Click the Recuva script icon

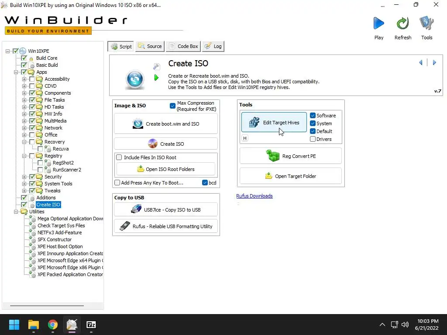pyautogui.click(x=48, y=149)
